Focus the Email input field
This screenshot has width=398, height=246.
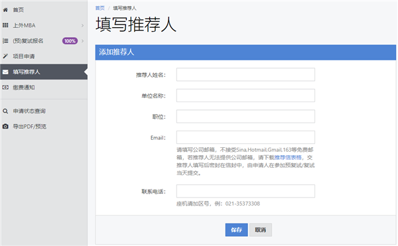coord(245,137)
